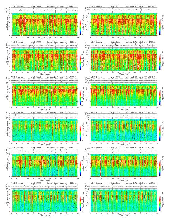170x220 pixels.
Task: Click the title text "start UT =1950:0"
Action: 147,42
